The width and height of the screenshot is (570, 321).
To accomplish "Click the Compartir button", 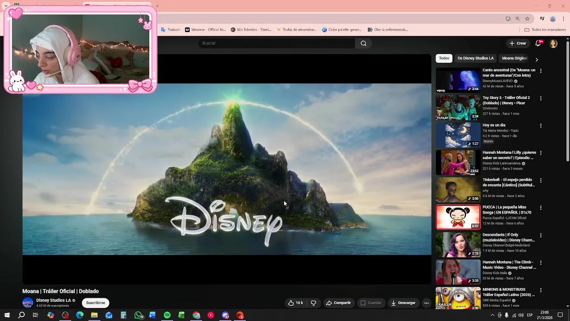I will click(338, 303).
